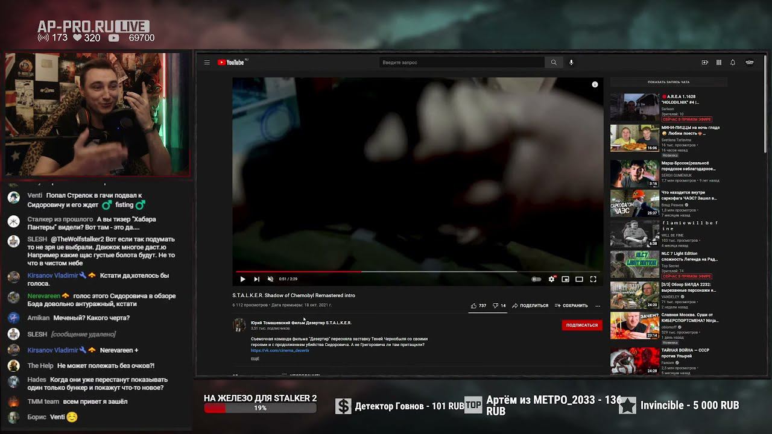Click the magnifier search button
Viewport: 772px width, 434px height.
554,63
